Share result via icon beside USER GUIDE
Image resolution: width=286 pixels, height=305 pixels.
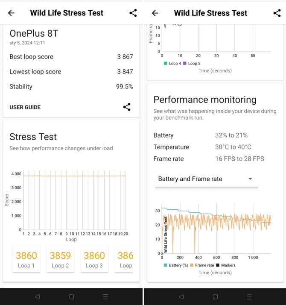[x=127, y=107]
